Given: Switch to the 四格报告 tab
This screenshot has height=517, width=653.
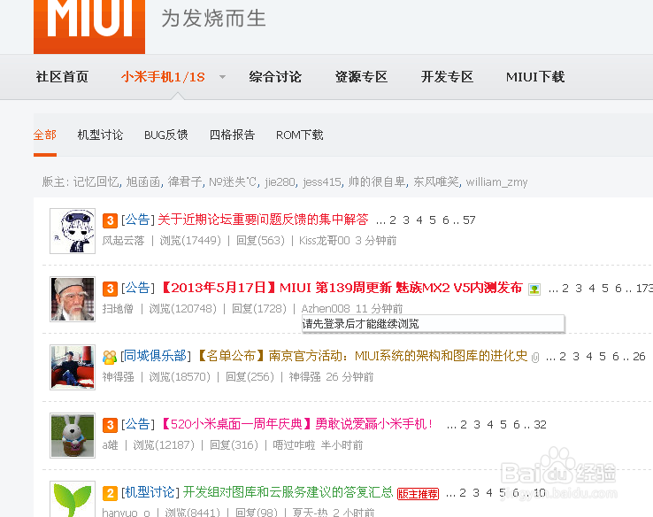Looking at the screenshot, I should tap(232, 135).
